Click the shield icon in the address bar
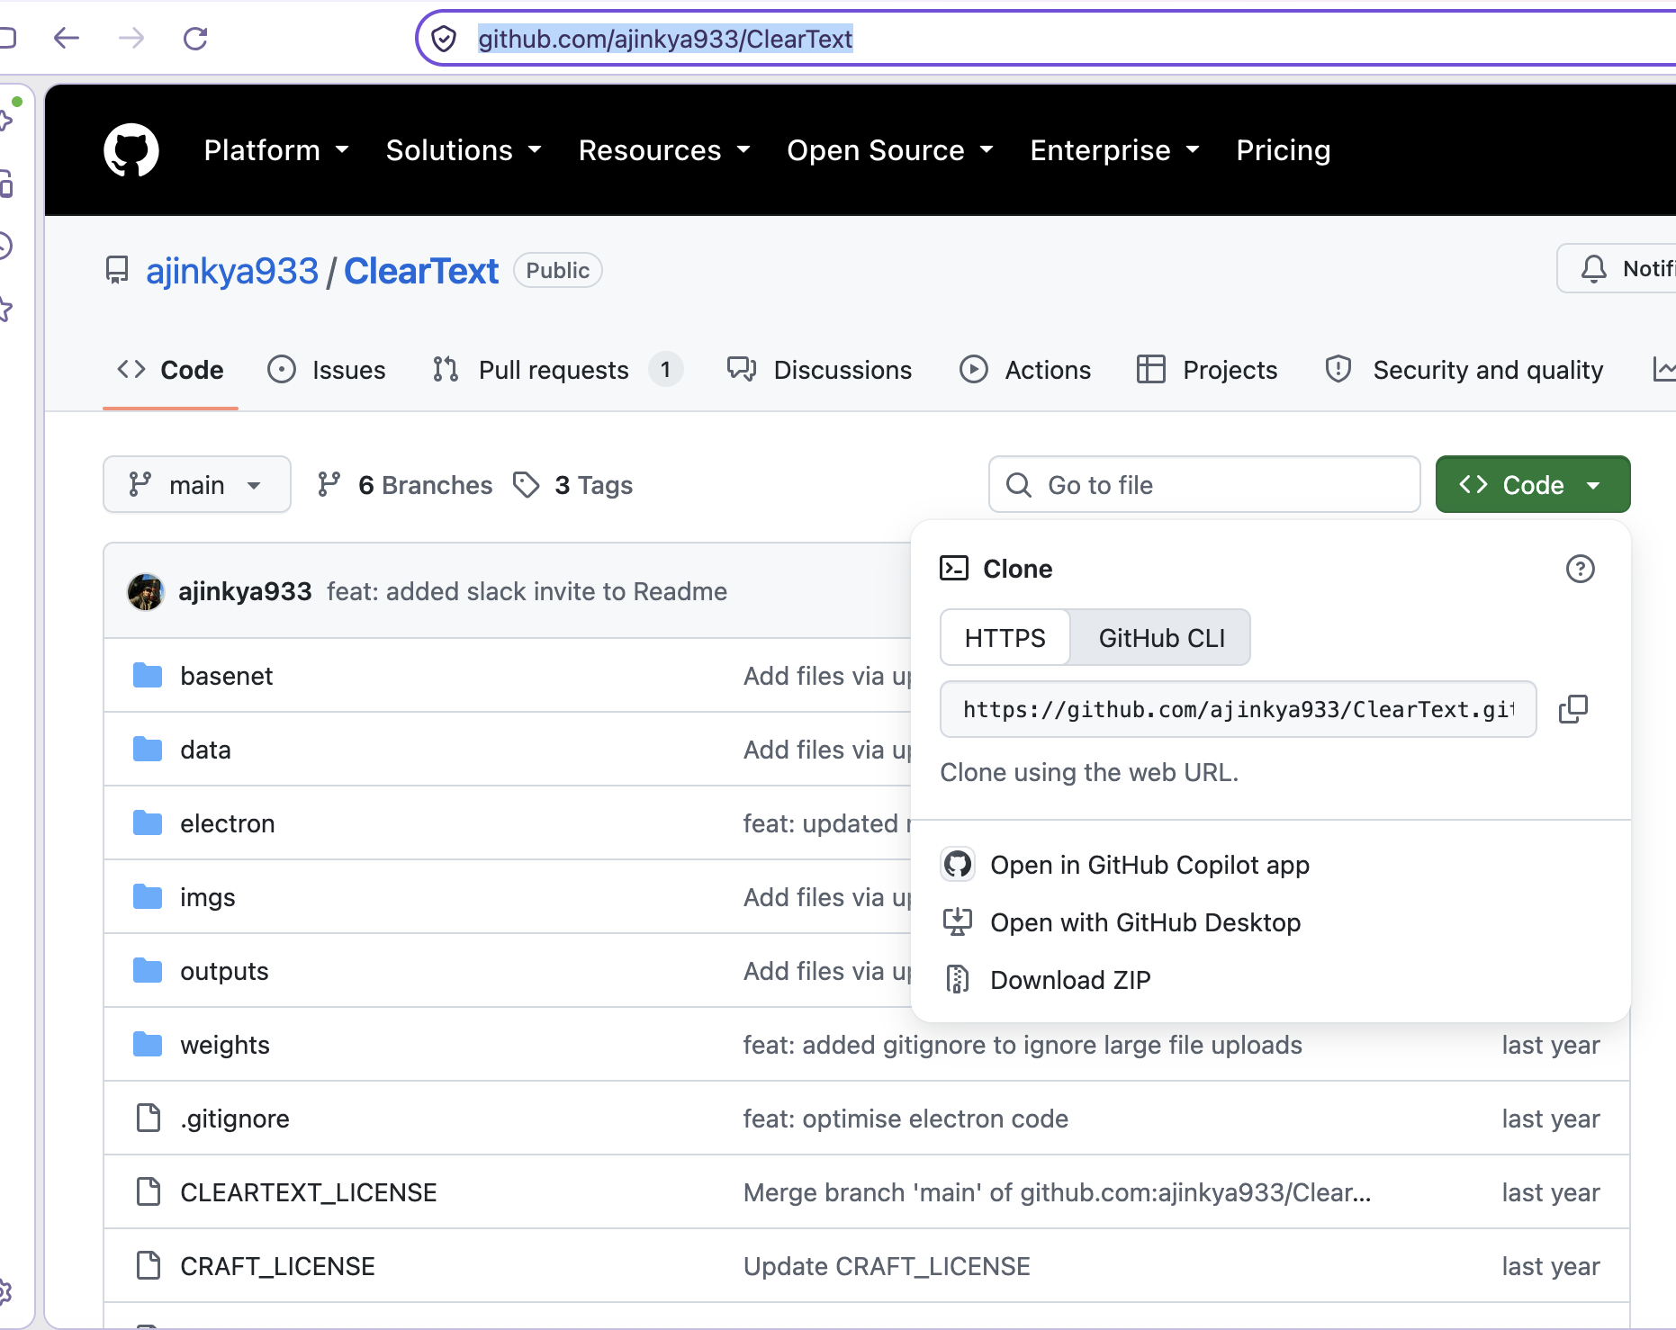This screenshot has width=1676, height=1330. (444, 39)
